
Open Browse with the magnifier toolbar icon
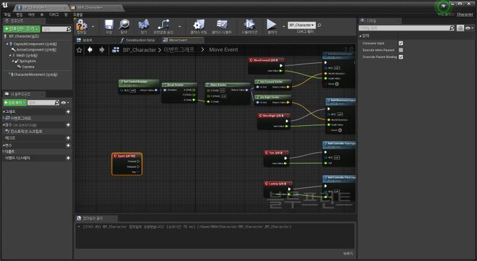pyautogui.click(x=124, y=24)
